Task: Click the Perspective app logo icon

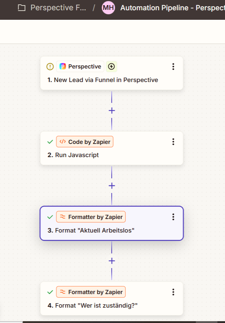Action: (63, 66)
